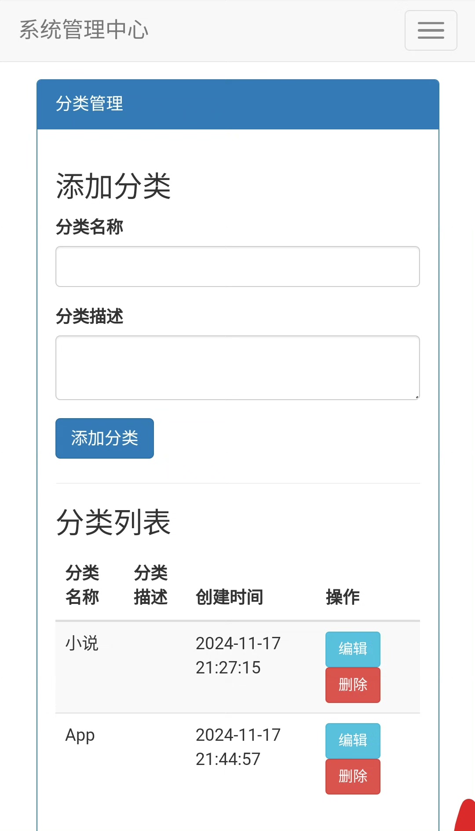
Task: Click the 创建时间 column header
Action: (x=229, y=597)
